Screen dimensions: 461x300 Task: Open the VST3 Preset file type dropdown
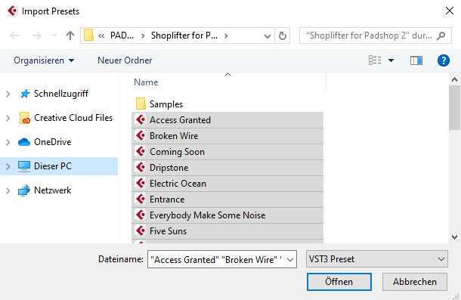tap(377, 259)
